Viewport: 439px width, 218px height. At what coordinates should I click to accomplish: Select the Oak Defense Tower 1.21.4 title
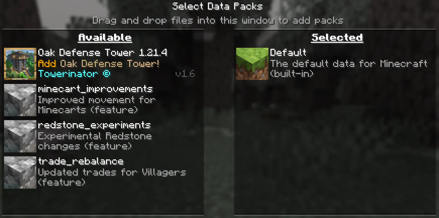pyautogui.click(x=102, y=53)
